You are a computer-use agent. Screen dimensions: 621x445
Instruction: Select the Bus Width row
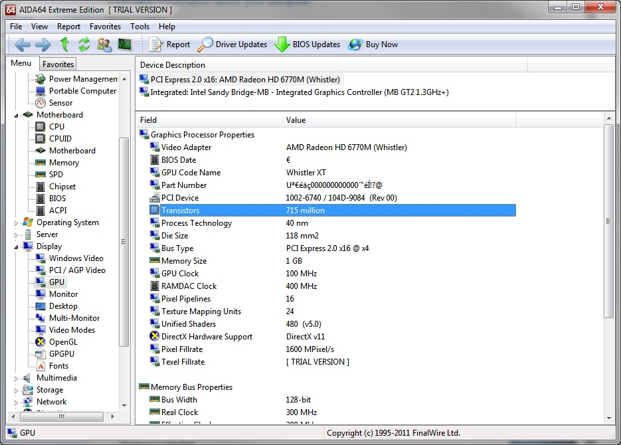[332, 399]
